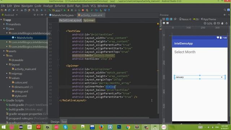Click the Zoom to Fit icon in Preview
Image resolution: width=231 pixels, height=130 pixels.
pyautogui.click(x=218, y=23)
